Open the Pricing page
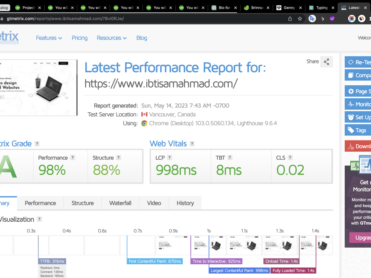The image size is (371, 278). coord(79,38)
